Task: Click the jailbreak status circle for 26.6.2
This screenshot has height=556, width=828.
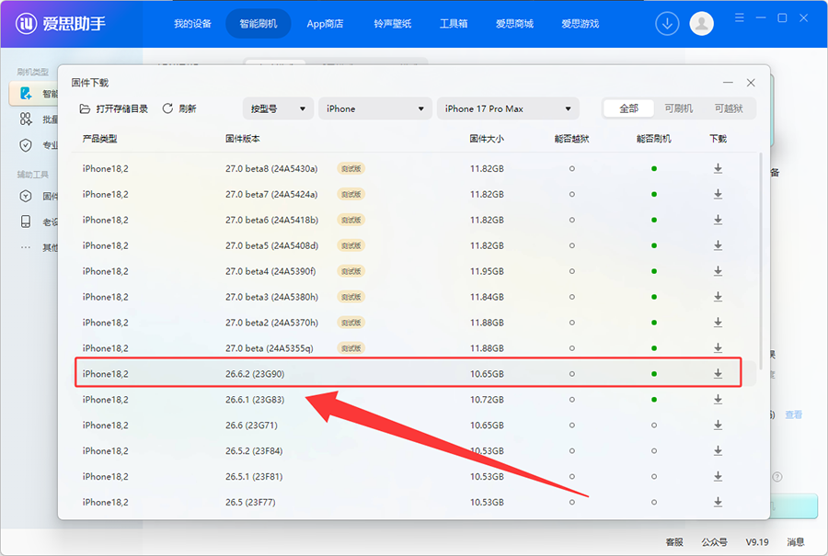Action: [x=572, y=374]
